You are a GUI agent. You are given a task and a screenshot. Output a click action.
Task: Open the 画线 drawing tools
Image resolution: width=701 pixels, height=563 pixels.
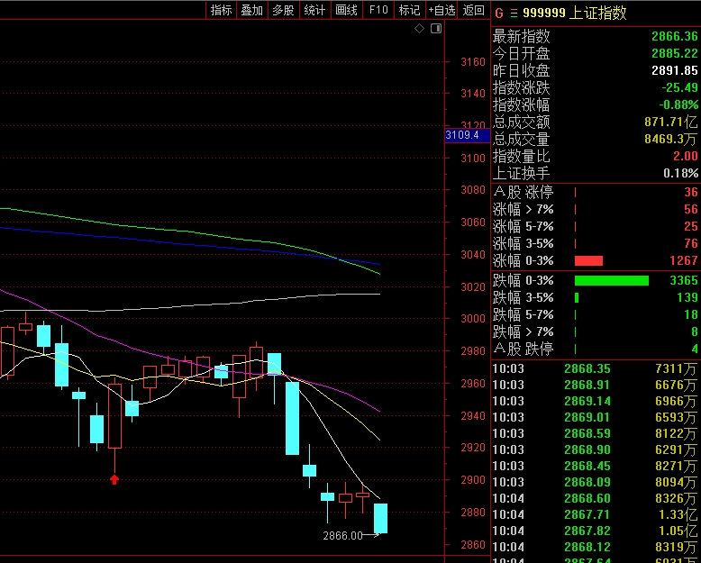347,10
